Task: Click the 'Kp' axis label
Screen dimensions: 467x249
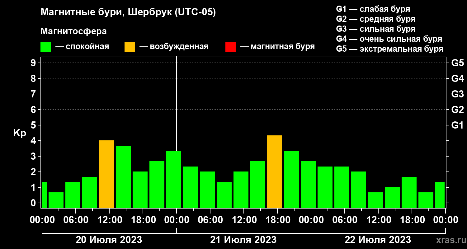Action: pyautogui.click(x=20, y=133)
